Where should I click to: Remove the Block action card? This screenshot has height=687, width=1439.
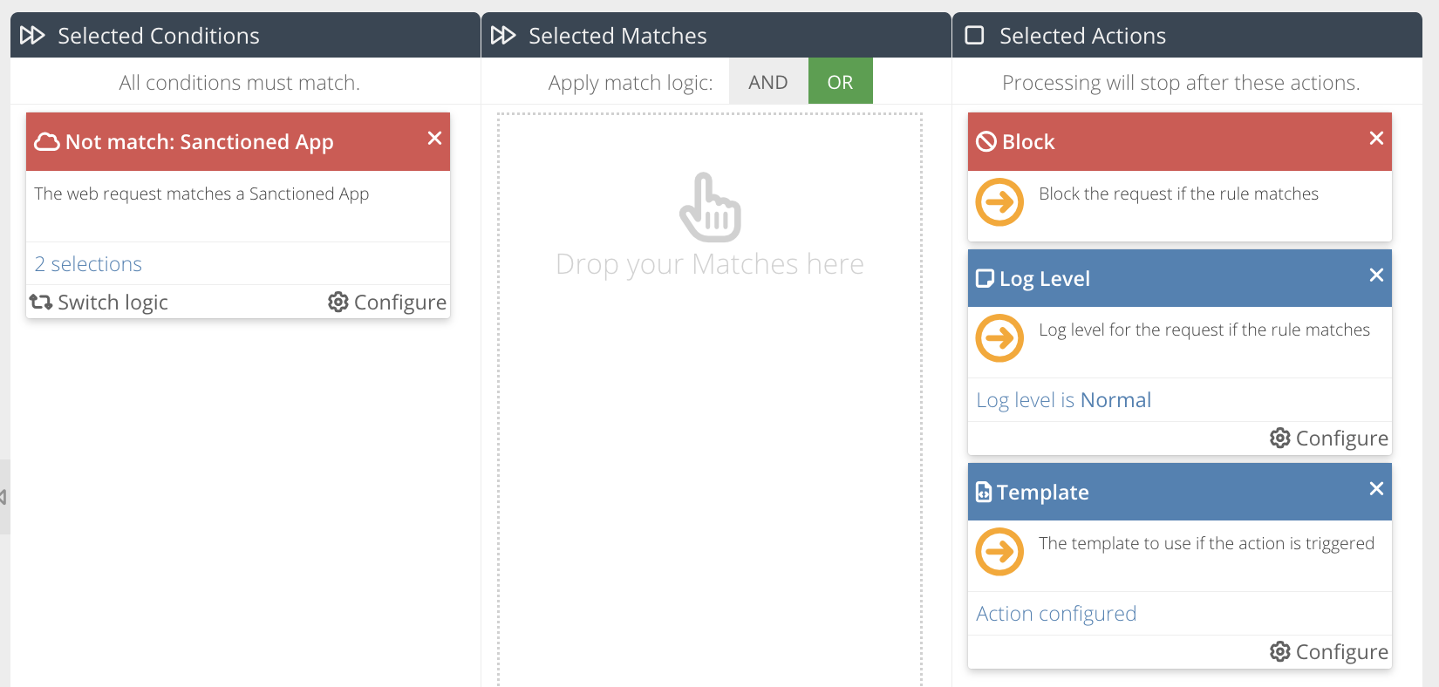click(x=1376, y=139)
